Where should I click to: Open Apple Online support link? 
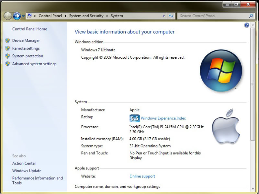142,176
